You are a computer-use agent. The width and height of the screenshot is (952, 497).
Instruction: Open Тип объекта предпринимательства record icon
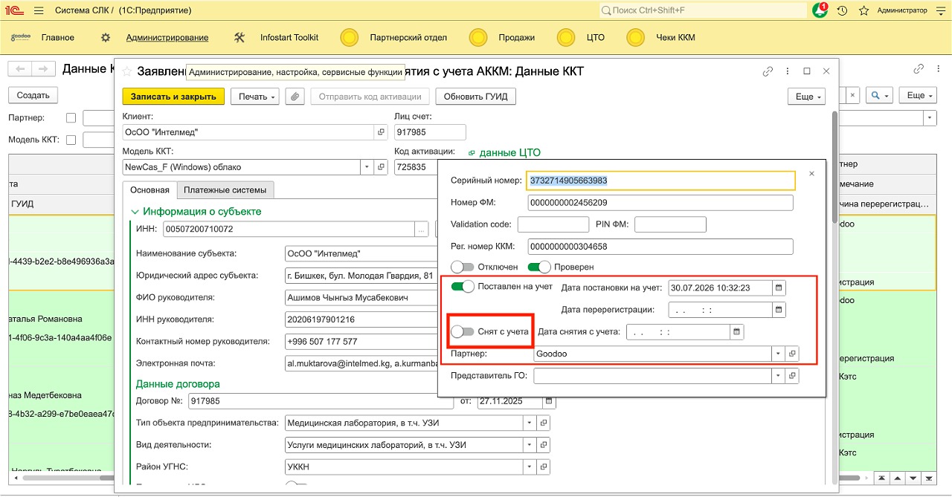pyautogui.click(x=544, y=423)
